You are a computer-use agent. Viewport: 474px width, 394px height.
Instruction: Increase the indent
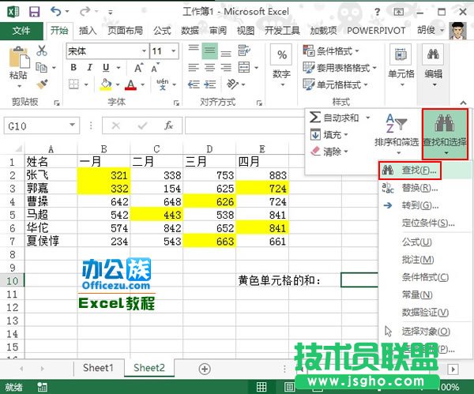(x=210, y=84)
